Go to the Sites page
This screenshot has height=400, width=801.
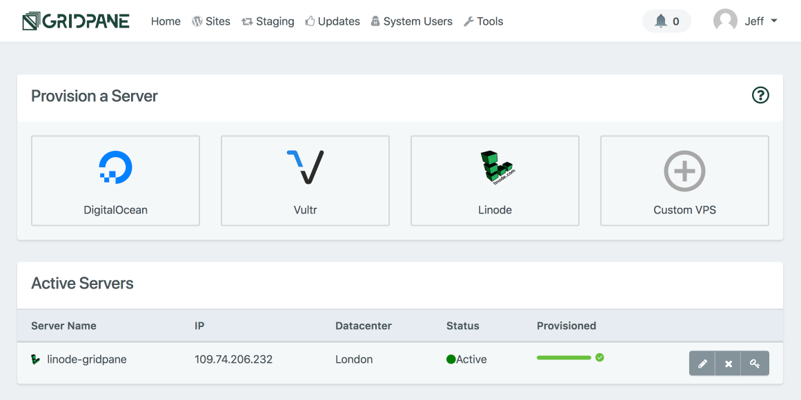coord(211,21)
